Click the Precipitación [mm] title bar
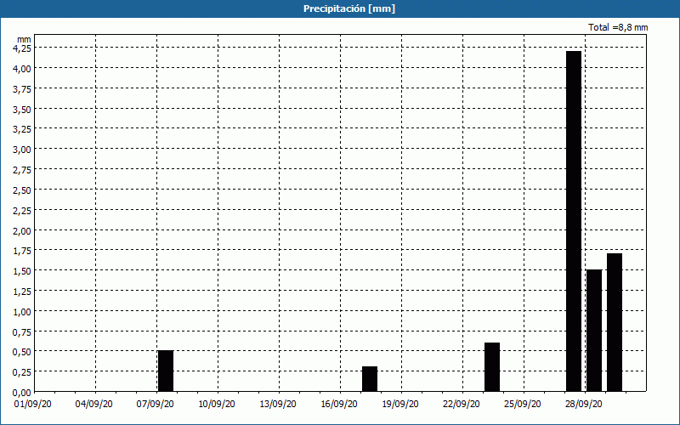The width and height of the screenshot is (680, 425). coord(340,8)
